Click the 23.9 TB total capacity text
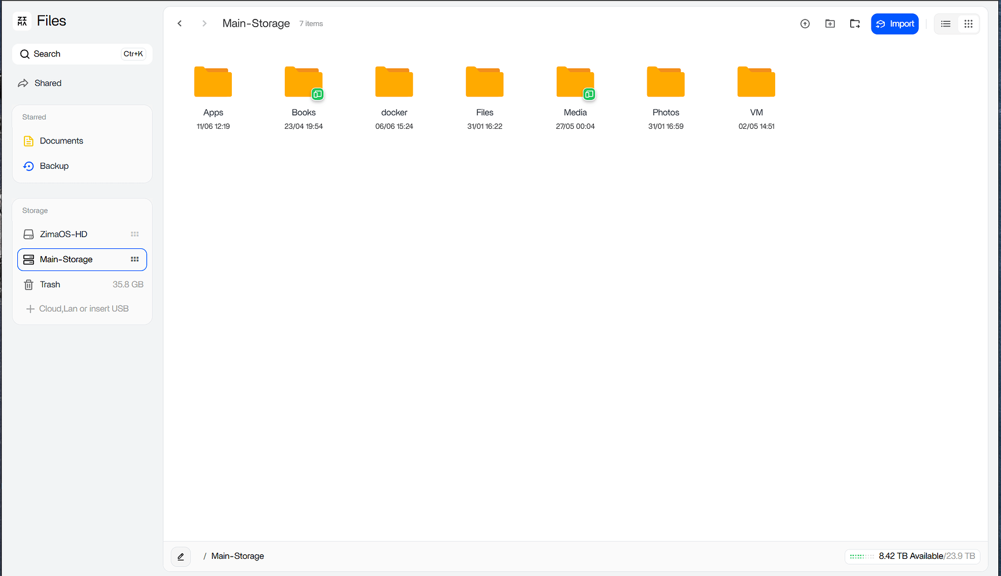This screenshot has height=576, width=1001. [961, 556]
